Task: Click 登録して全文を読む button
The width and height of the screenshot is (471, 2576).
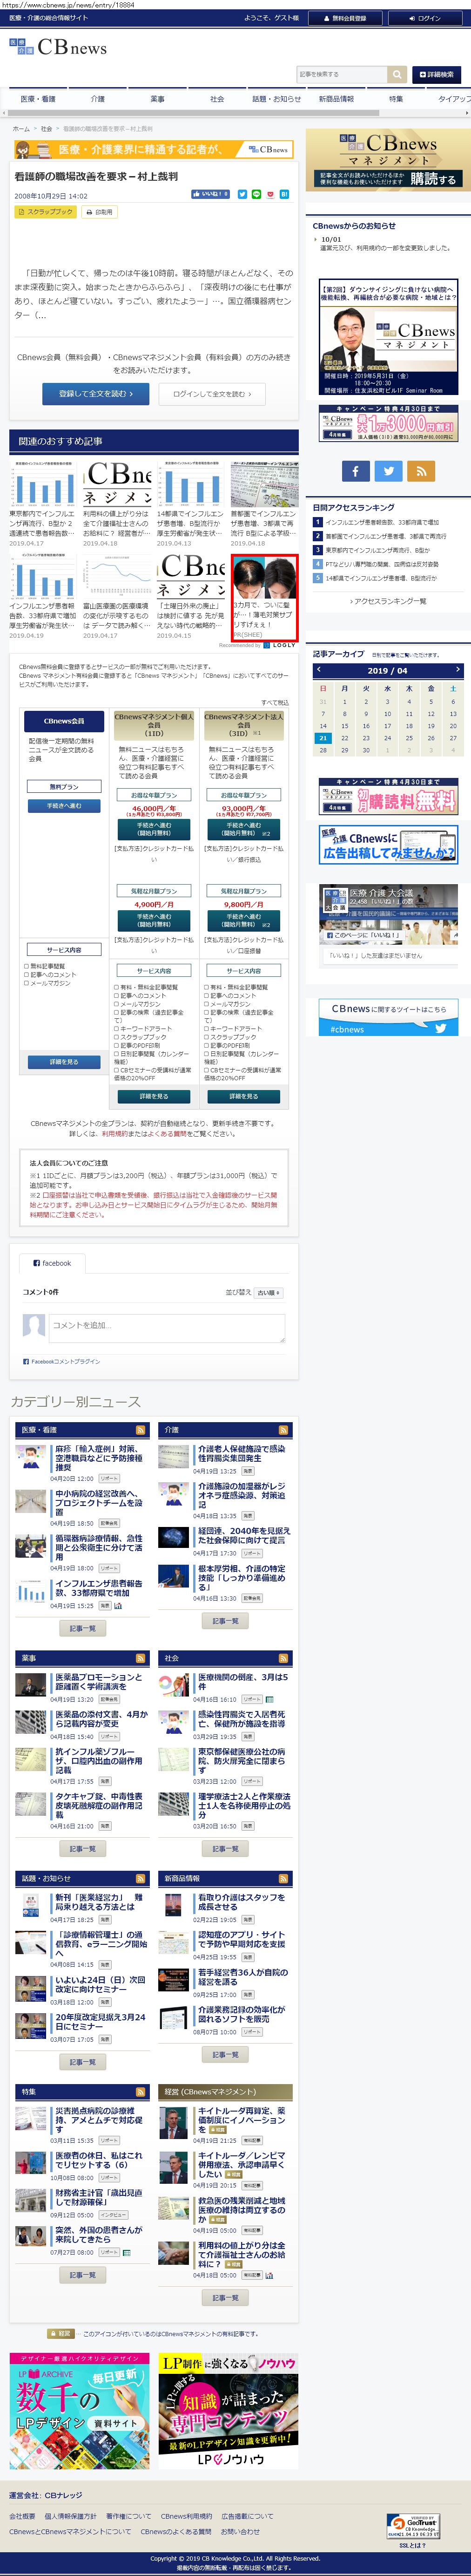Action: pos(96,394)
